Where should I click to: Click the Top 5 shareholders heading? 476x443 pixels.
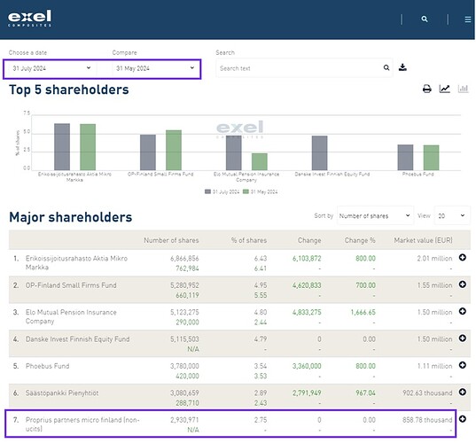pos(69,89)
